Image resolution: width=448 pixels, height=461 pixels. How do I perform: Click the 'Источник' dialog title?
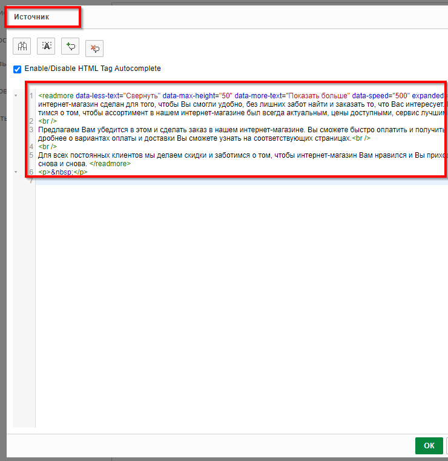31,17
